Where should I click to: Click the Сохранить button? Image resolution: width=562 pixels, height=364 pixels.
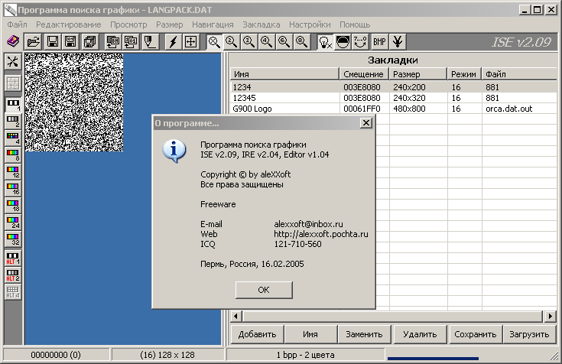point(474,334)
